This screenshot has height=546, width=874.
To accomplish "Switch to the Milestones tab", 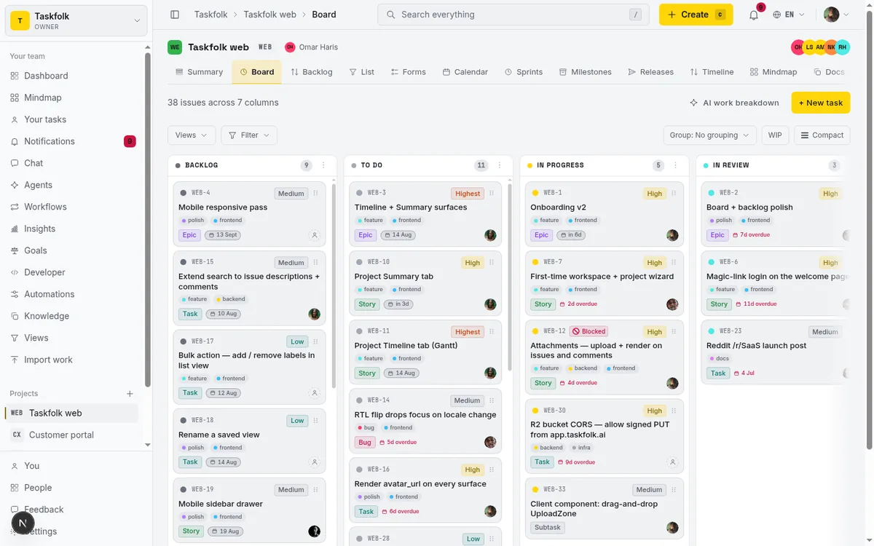I will tap(586, 72).
